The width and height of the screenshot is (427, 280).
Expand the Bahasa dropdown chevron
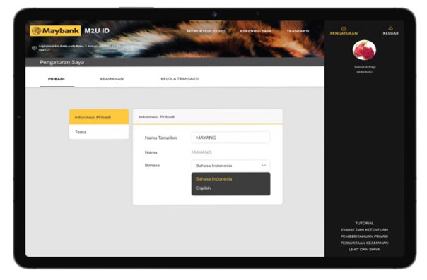[x=263, y=166]
